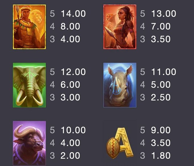Tap the 11.00 rhino payout value

coord(164,72)
